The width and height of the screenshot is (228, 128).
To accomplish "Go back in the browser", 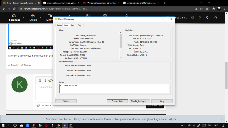I will click(4, 9).
